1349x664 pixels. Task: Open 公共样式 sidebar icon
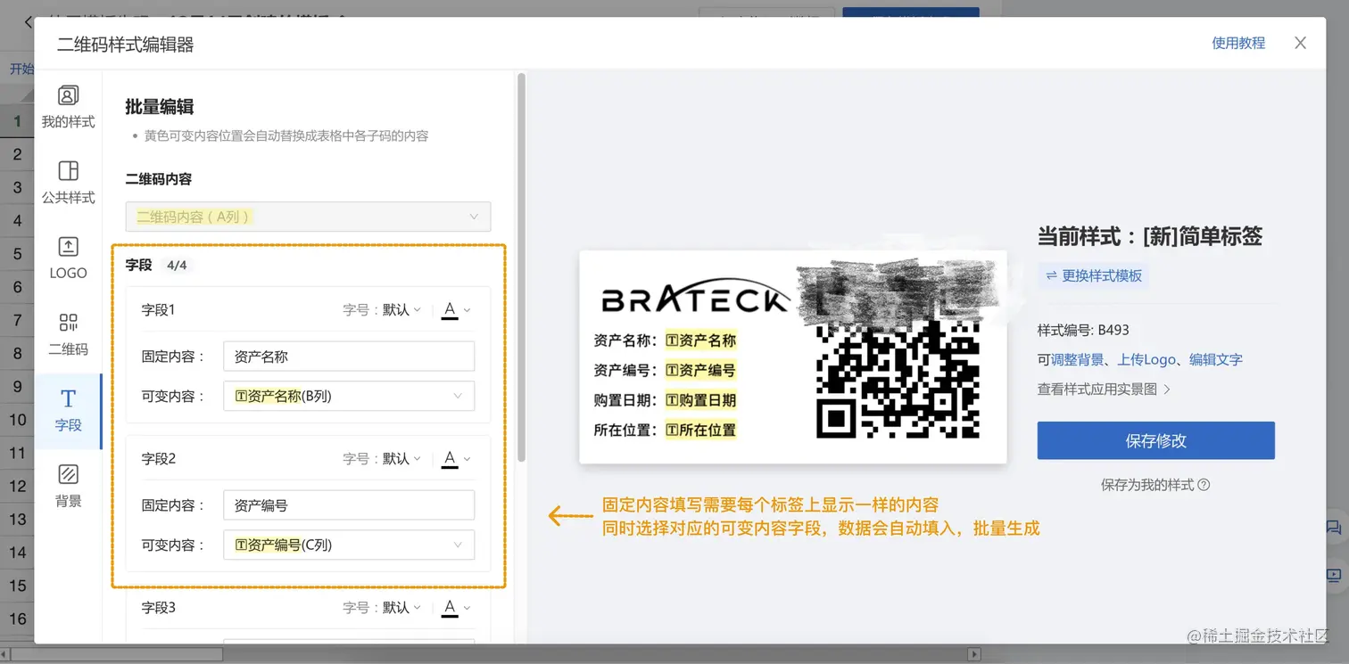click(x=68, y=183)
